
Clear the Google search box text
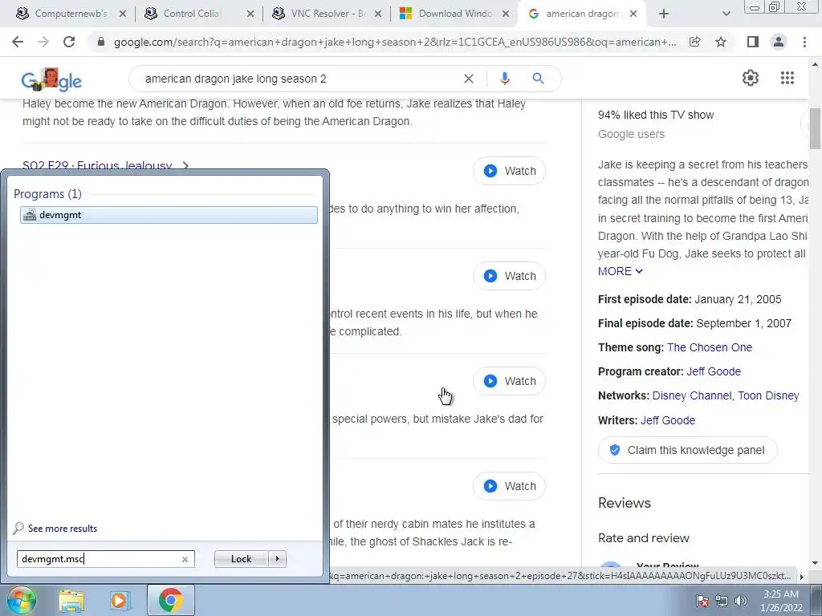(x=469, y=79)
